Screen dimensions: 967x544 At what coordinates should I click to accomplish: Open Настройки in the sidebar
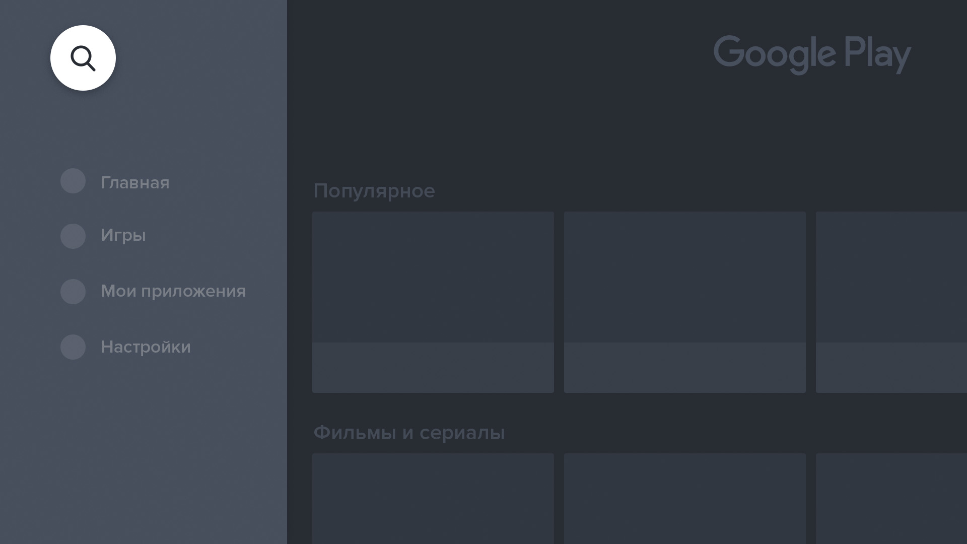[146, 347]
